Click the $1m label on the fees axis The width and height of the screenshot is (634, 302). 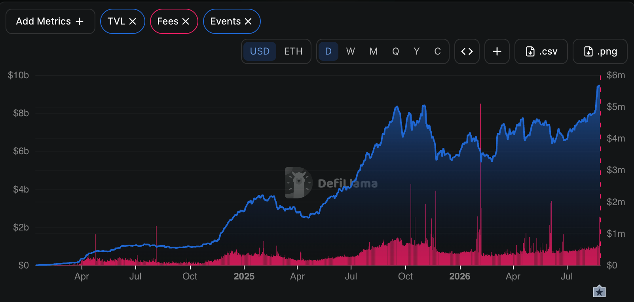click(616, 234)
